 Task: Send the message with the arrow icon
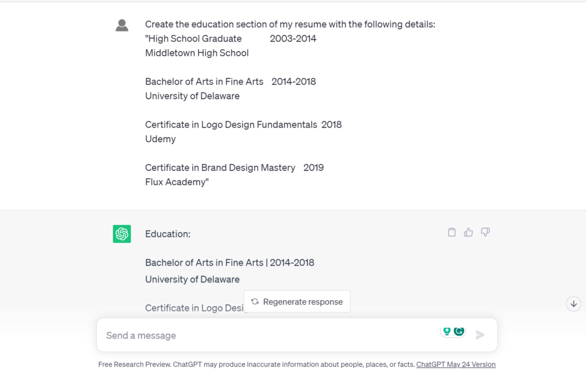coord(480,335)
